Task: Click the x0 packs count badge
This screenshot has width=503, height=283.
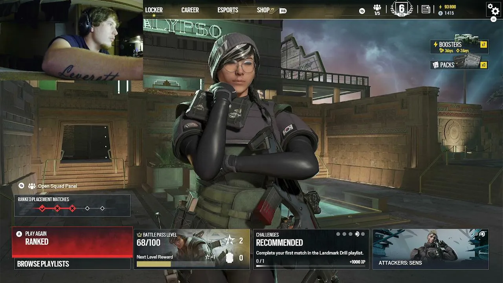Action: tap(484, 65)
